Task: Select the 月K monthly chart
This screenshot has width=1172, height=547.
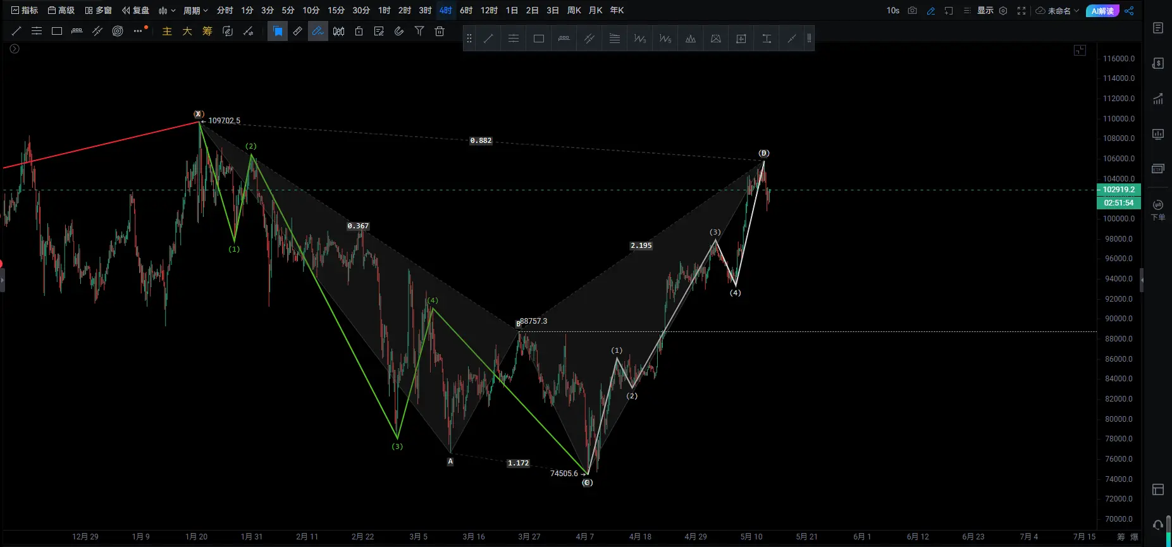Action: coord(595,10)
